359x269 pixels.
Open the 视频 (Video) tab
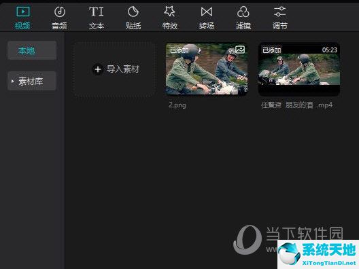click(22, 18)
